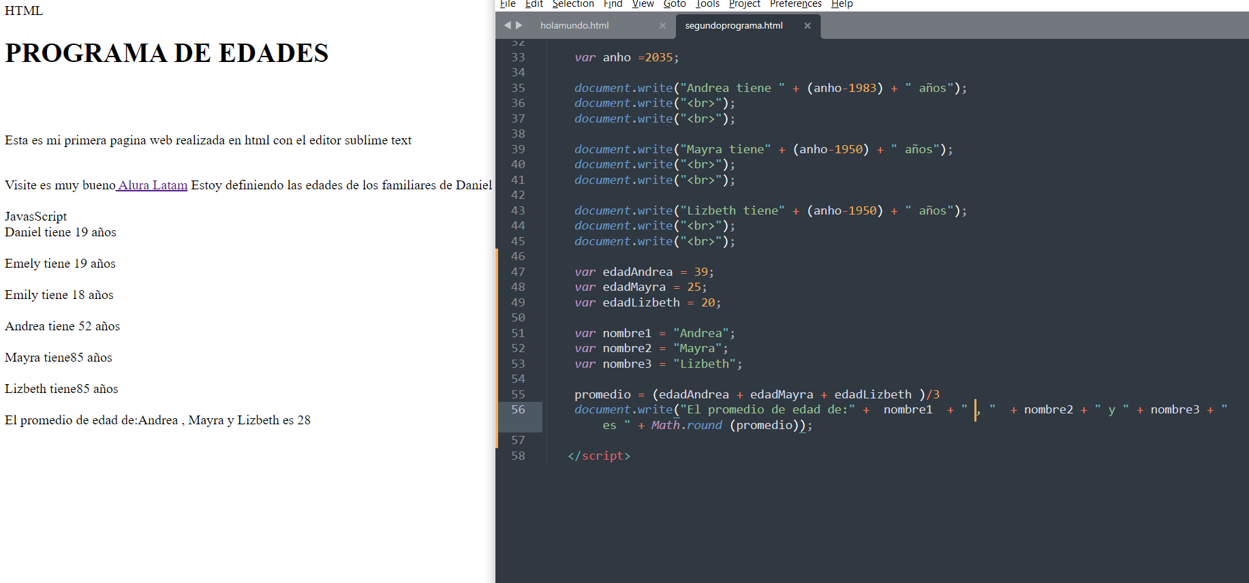
Task: Click the 'var nombre2 = "Mayra"' line
Action: tap(651, 348)
